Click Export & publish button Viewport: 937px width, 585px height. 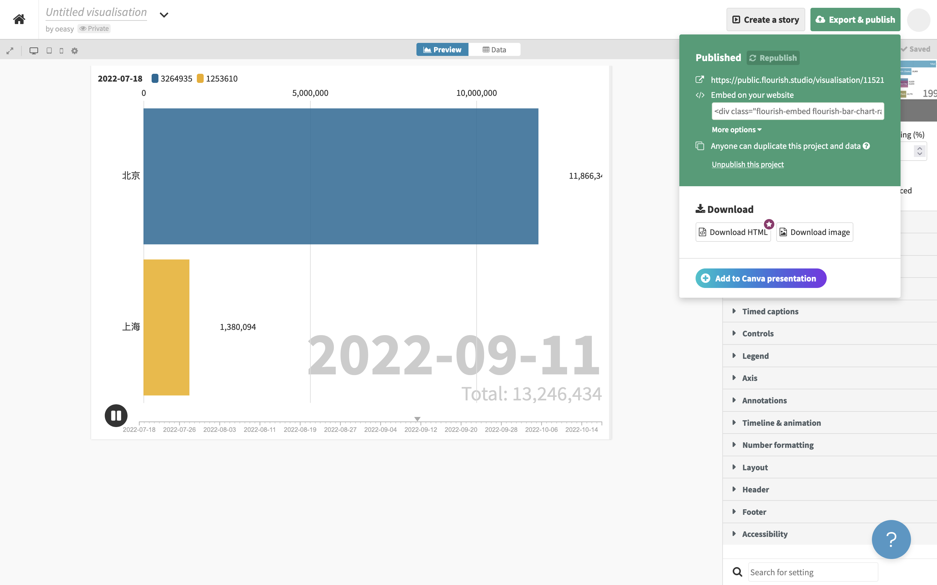(x=855, y=19)
